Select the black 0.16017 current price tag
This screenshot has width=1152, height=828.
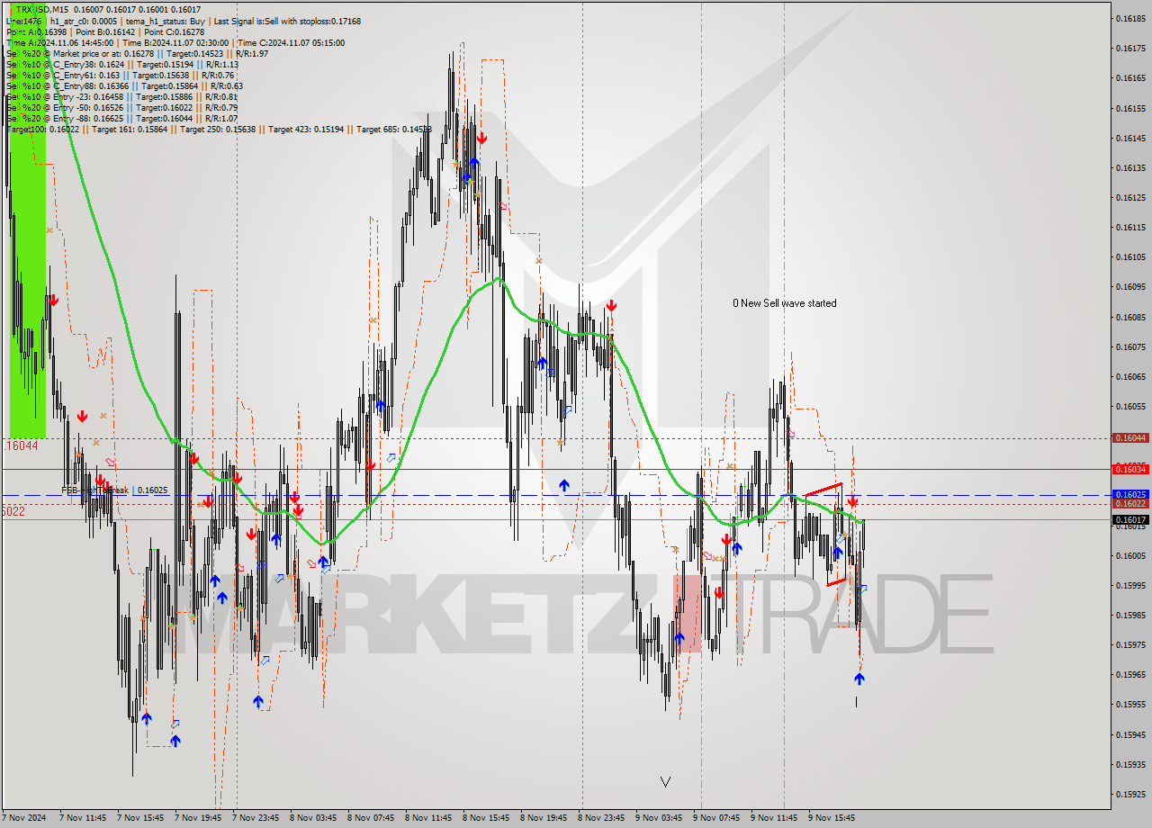[x=1130, y=519]
